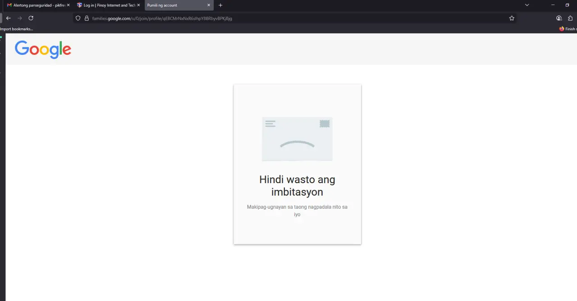The width and height of the screenshot is (577, 301).
Task: Restore down the browser window
Action: click(x=567, y=5)
